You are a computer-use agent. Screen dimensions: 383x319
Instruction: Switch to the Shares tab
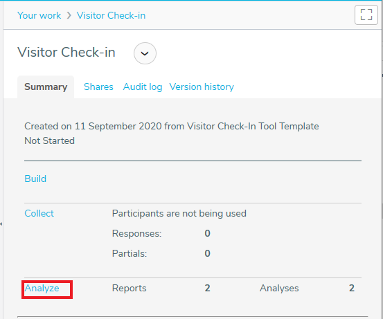pyautogui.click(x=98, y=87)
